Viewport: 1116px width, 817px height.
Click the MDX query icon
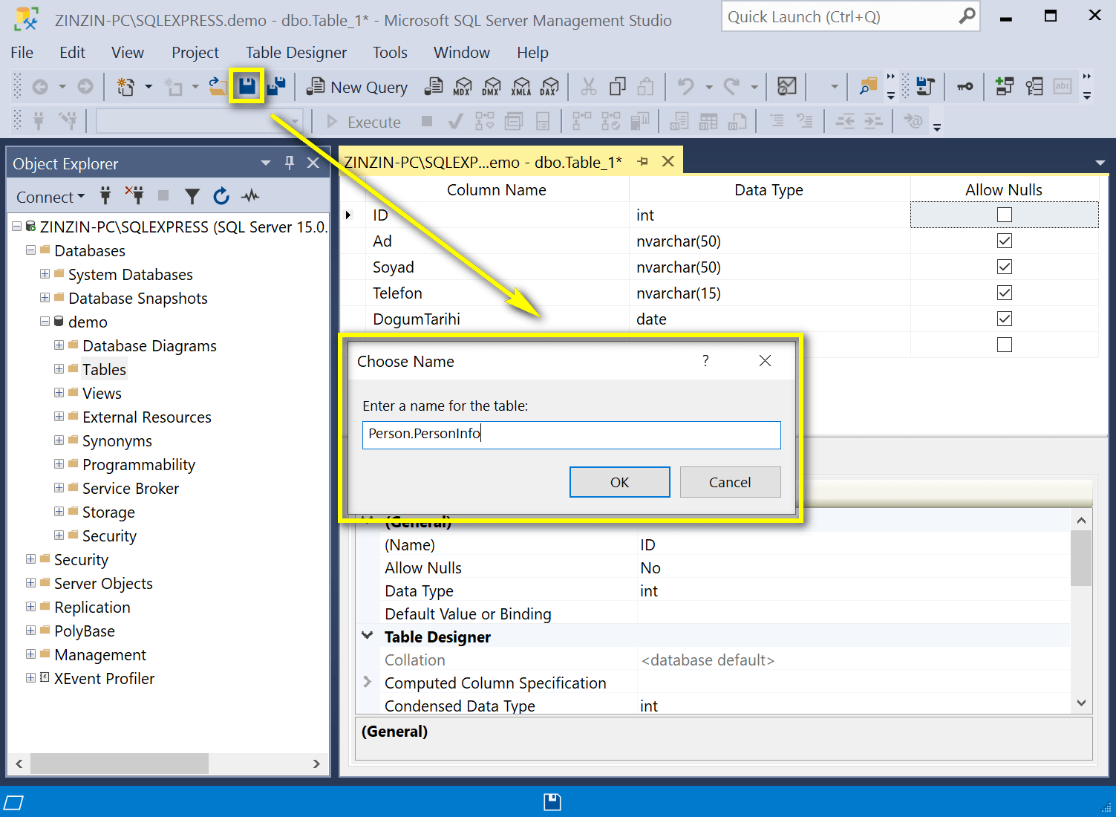click(462, 87)
